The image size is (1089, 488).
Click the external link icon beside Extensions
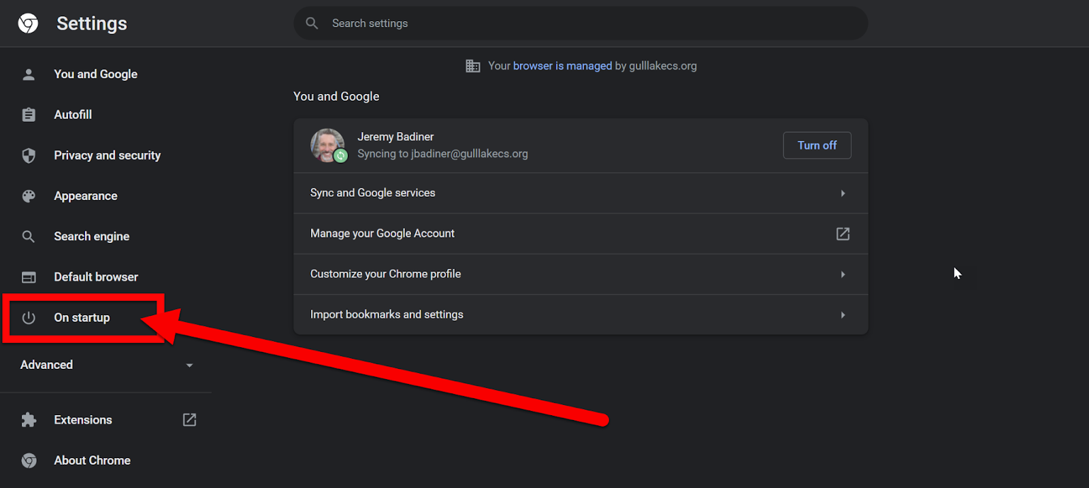click(189, 420)
